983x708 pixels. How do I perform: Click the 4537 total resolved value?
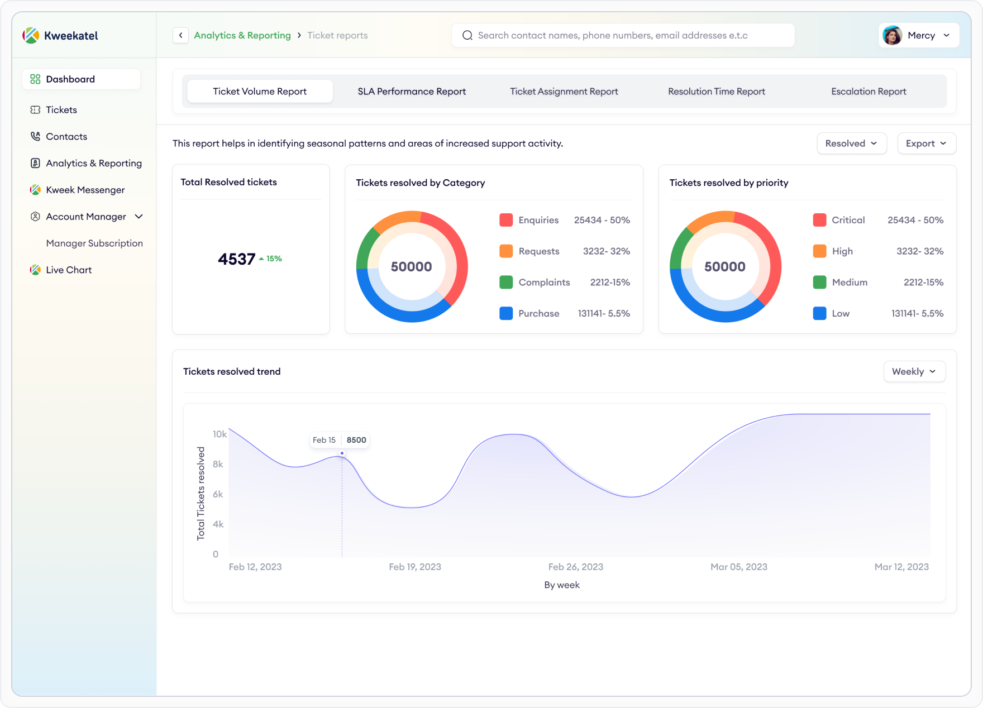tap(236, 259)
